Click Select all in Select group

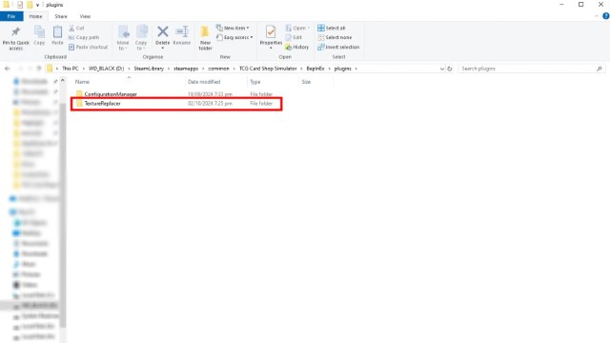[x=332, y=28]
